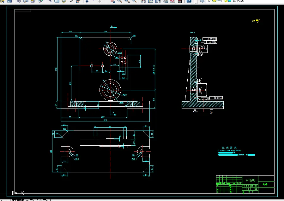The image size is (284, 201).
Task: Switch to the 模型 model tab
Action: [18, 200]
